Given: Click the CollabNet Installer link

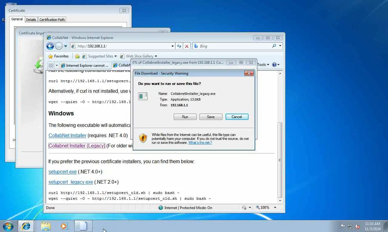Looking at the screenshot, I should (x=67, y=135).
